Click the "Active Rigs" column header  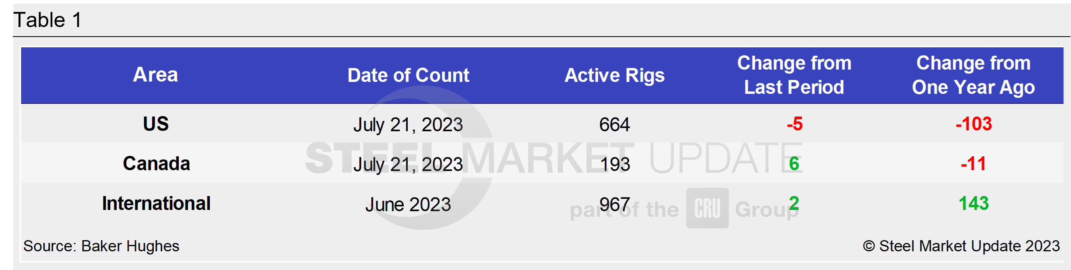[614, 76]
